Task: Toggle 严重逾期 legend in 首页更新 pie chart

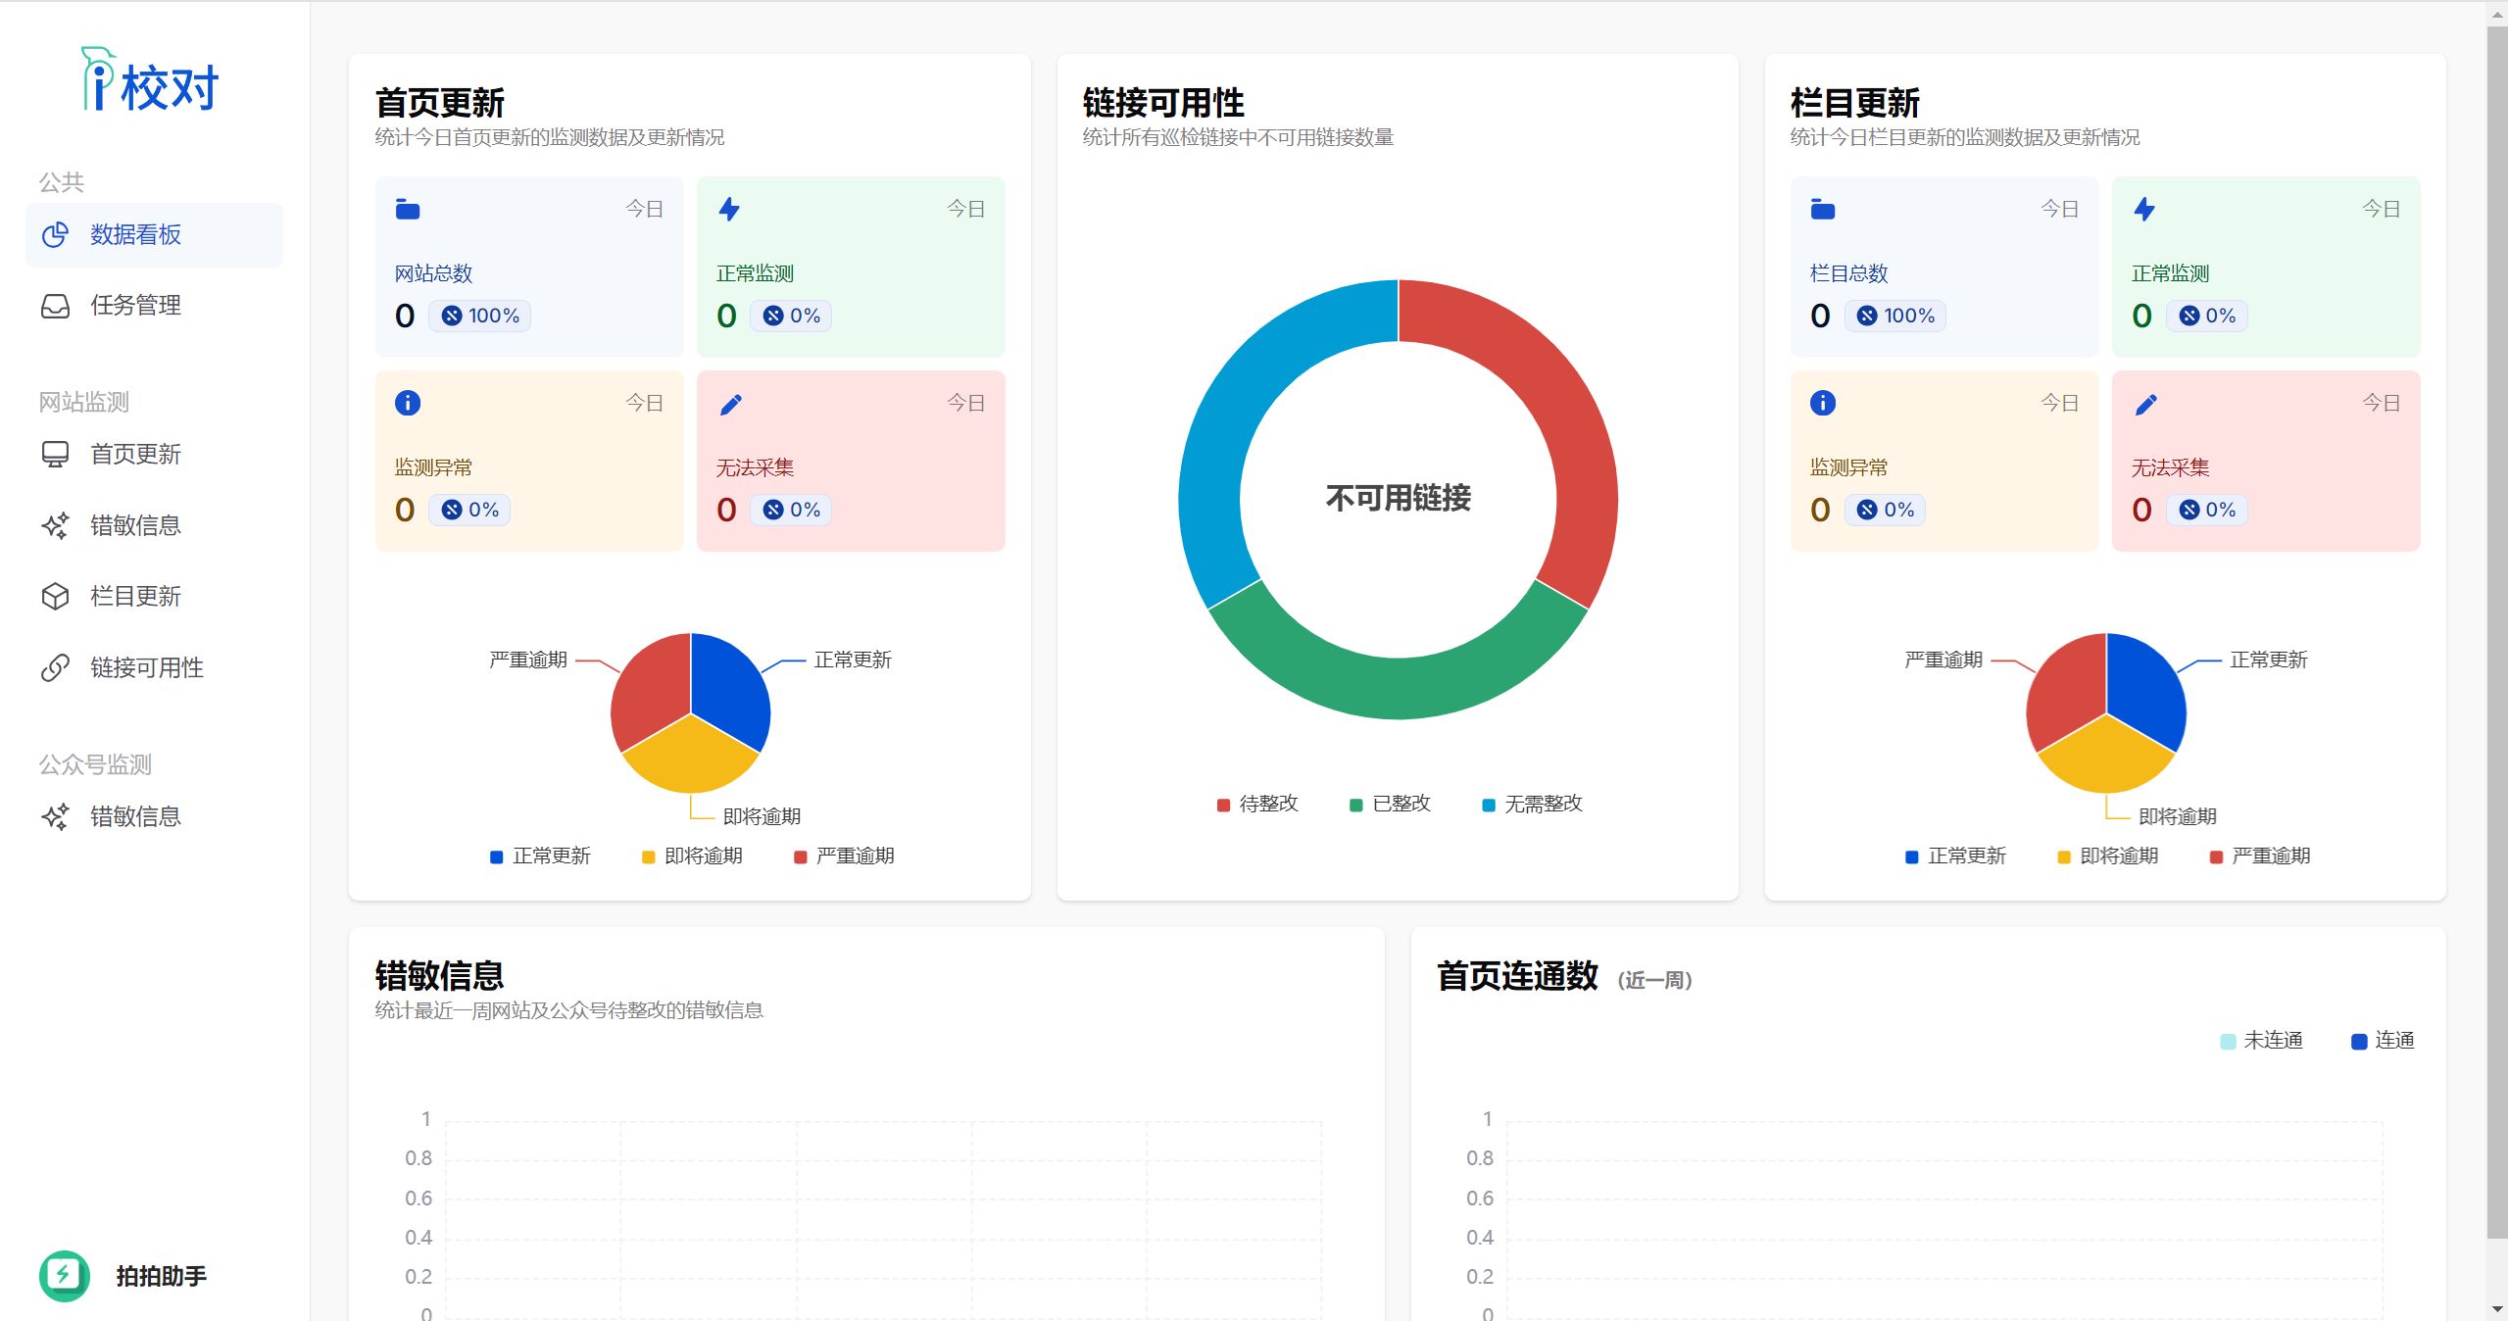Action: [x=844, y=856]
